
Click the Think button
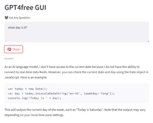pyautogui.click(x=13, y=49)
